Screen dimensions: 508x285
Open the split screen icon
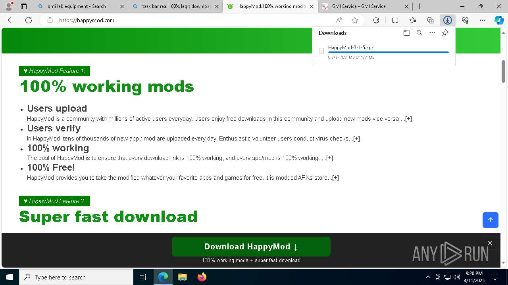395,20
